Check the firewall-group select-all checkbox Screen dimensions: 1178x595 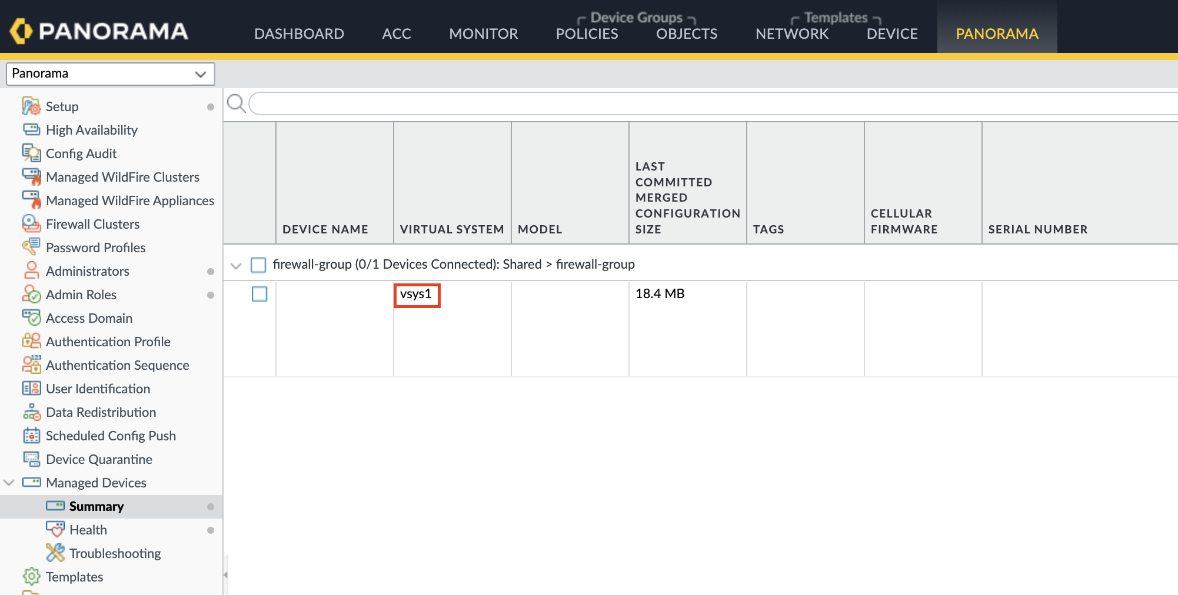point(259,265)
